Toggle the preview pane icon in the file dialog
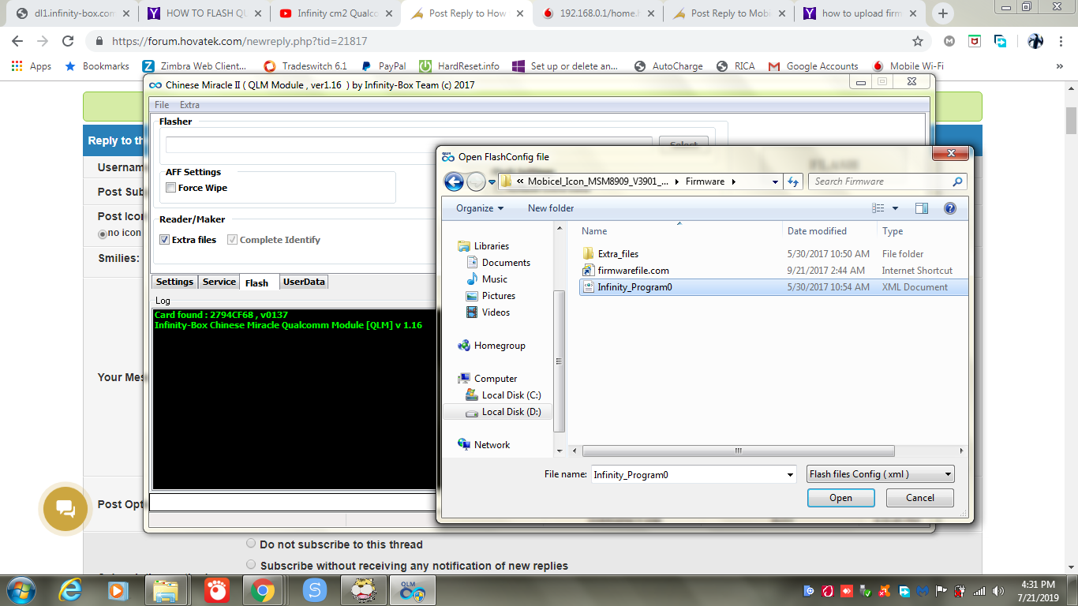Screen dimensions: 1078x606 [x=922, y=208]
